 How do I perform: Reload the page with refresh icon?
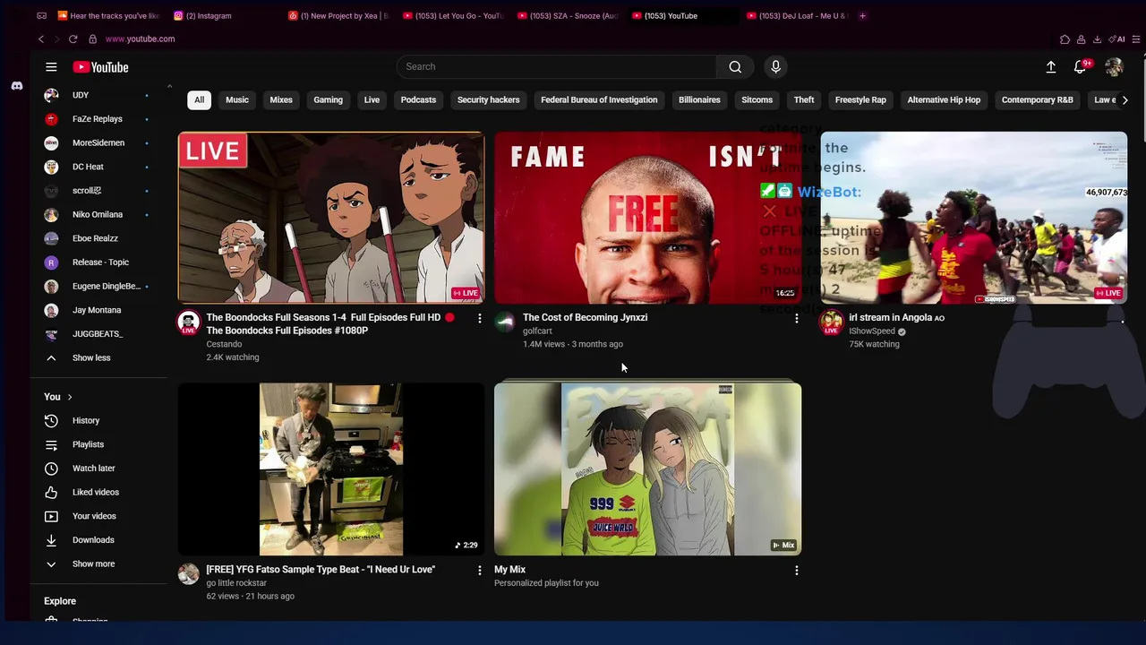click(x=73, y=39)
